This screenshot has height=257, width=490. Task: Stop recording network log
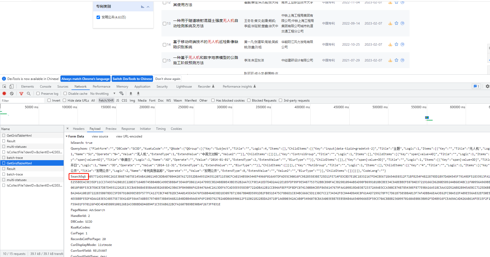(4, 93)
